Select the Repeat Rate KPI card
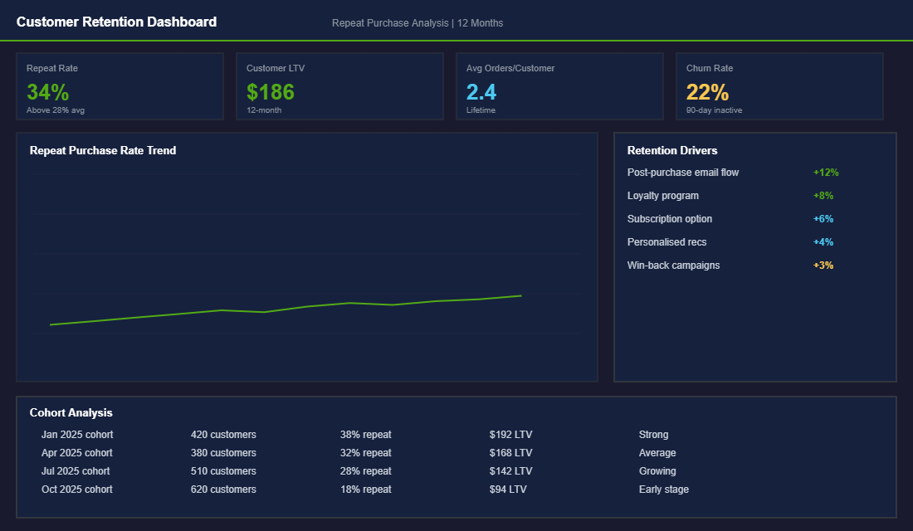Screen dimensions: 913x531 120,85
